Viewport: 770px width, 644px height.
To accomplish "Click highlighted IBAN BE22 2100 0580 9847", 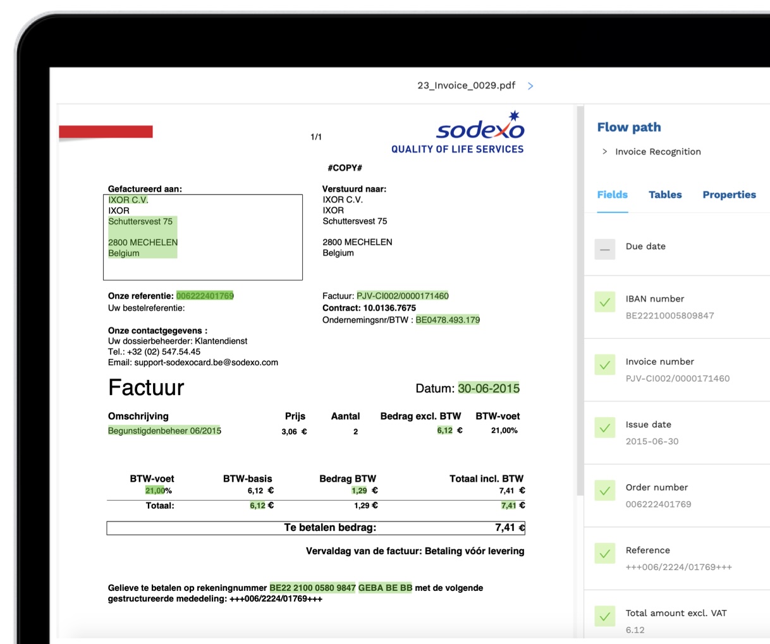I will [312, 588].
